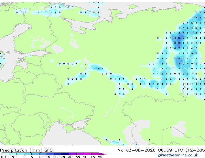Pick the 25–30 mm legend swatch
This screenshot has height=158, width=205.
[x=65, y=154]
